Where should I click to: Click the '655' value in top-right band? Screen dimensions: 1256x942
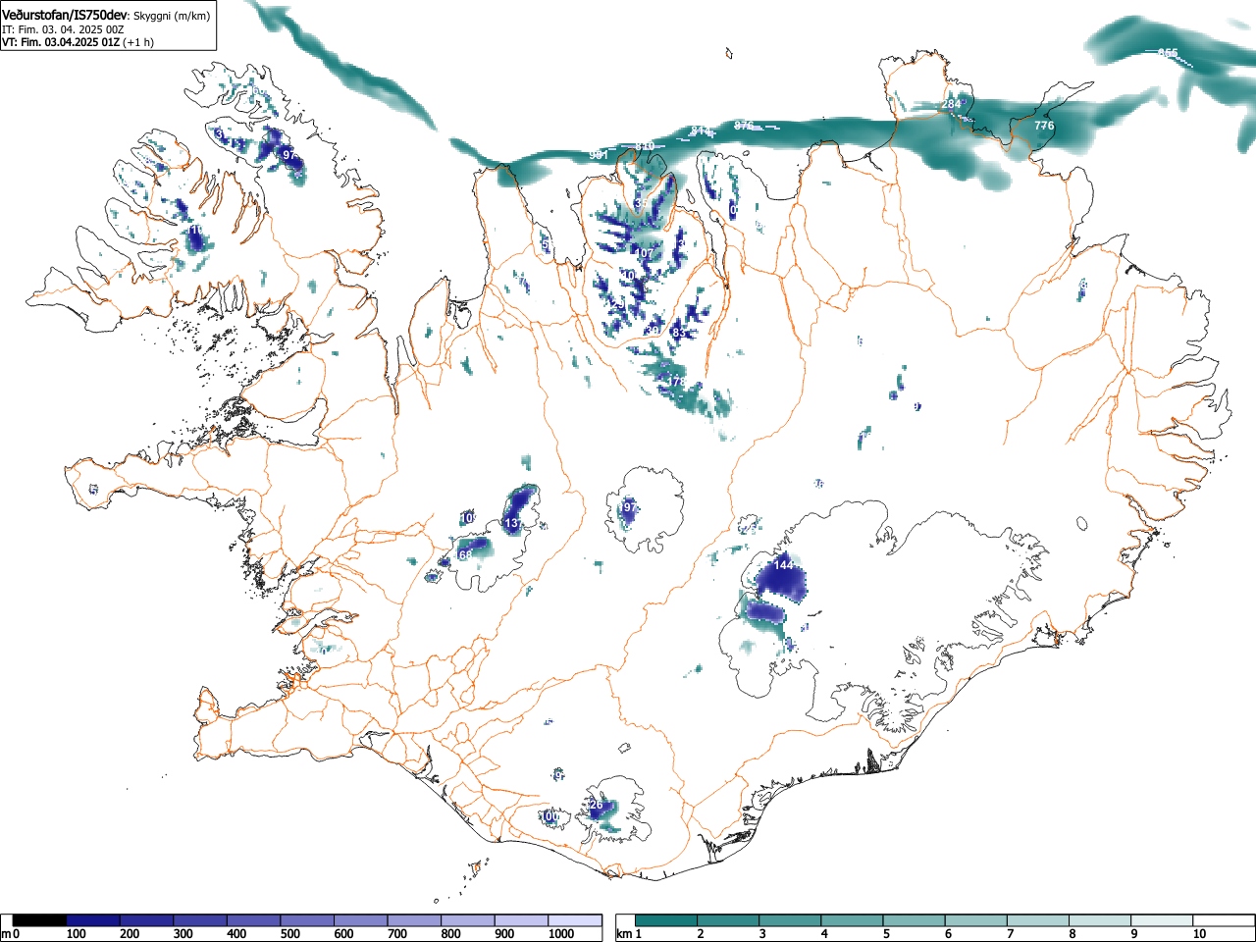click(x=1168, y=53)
